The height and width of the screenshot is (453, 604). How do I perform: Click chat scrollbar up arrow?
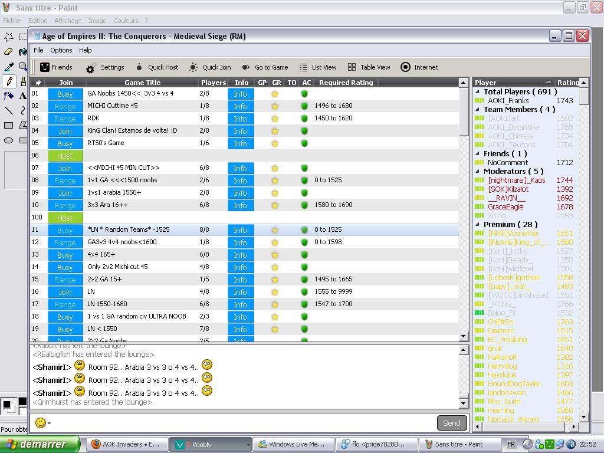coord(464,350)
